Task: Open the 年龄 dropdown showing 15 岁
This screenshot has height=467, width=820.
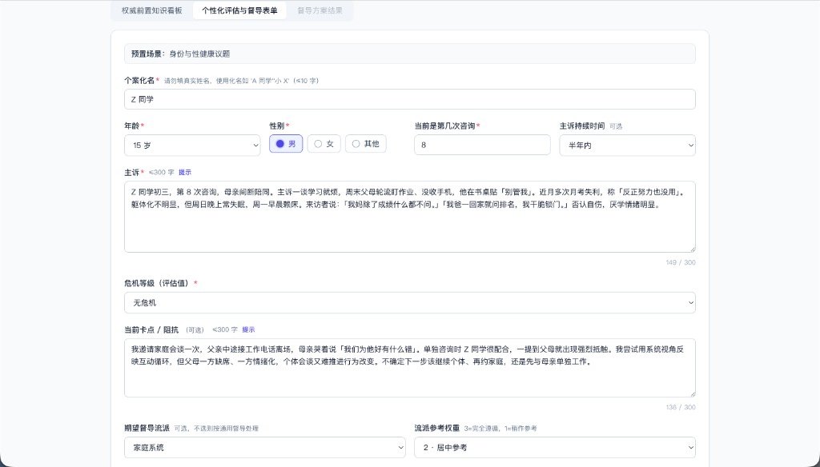Action: coord(192,146)
